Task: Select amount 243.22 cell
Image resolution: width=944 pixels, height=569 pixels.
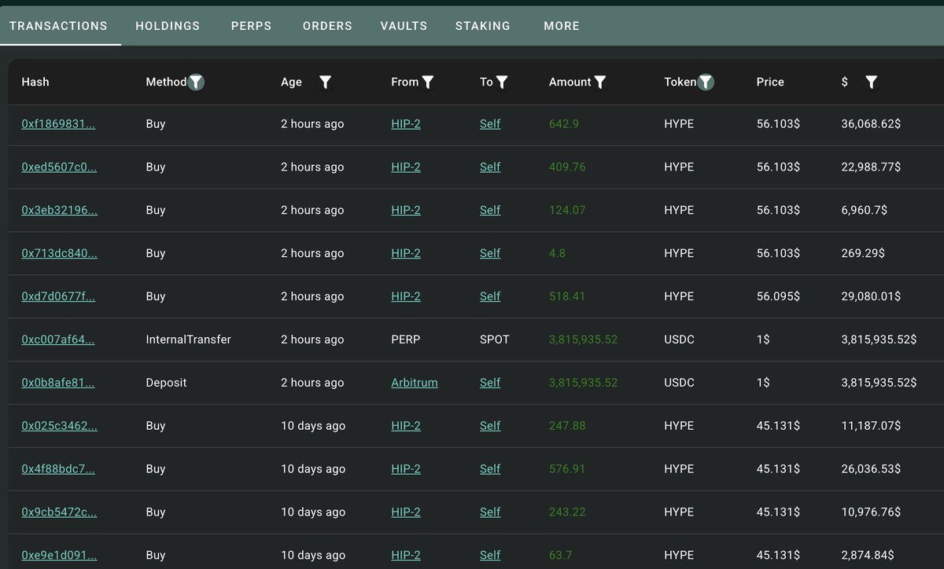Action: coord(567,512)
